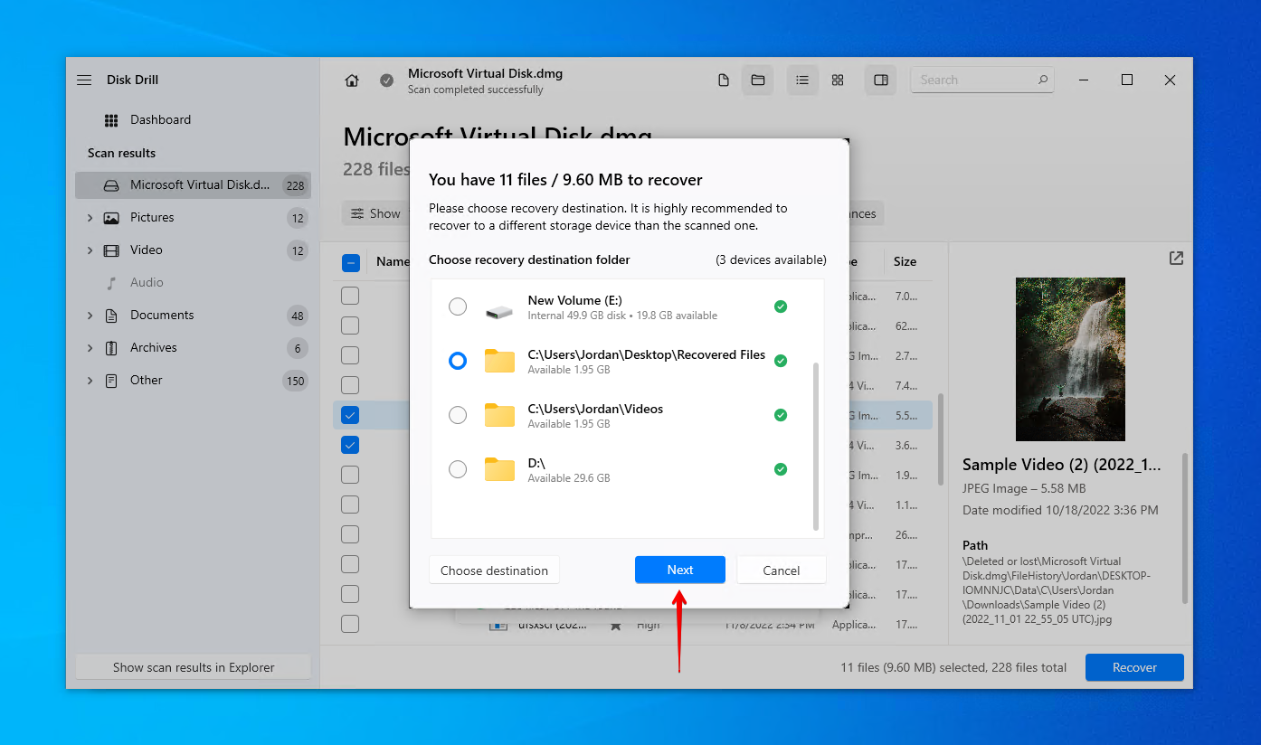
Task: Switch to folder view icon in toolbar
Action: pyautogui.click(x=758, y=80)
